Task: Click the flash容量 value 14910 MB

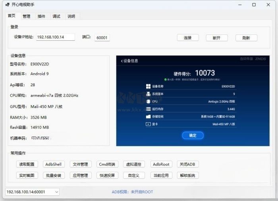Action: 40,127
